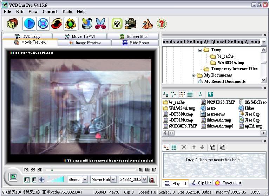Click the second clapperboard icon in play list toolbar
The width and height of the screenshot is (269, 196).
click(x=223, y=147)
